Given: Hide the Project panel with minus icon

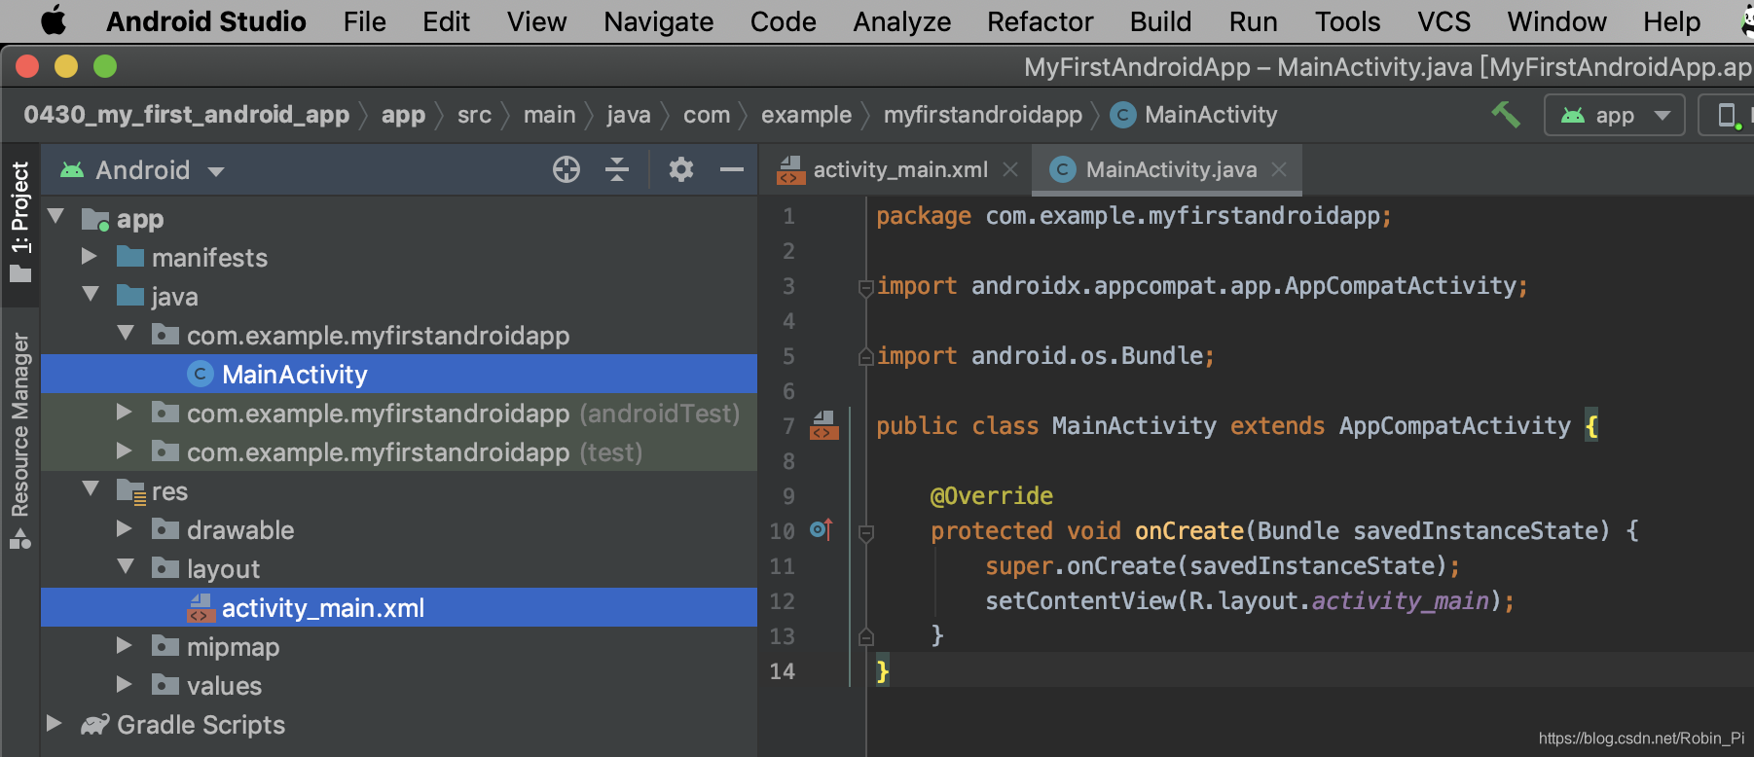Looking at the screenshot, I should click(x=732, y=169).
